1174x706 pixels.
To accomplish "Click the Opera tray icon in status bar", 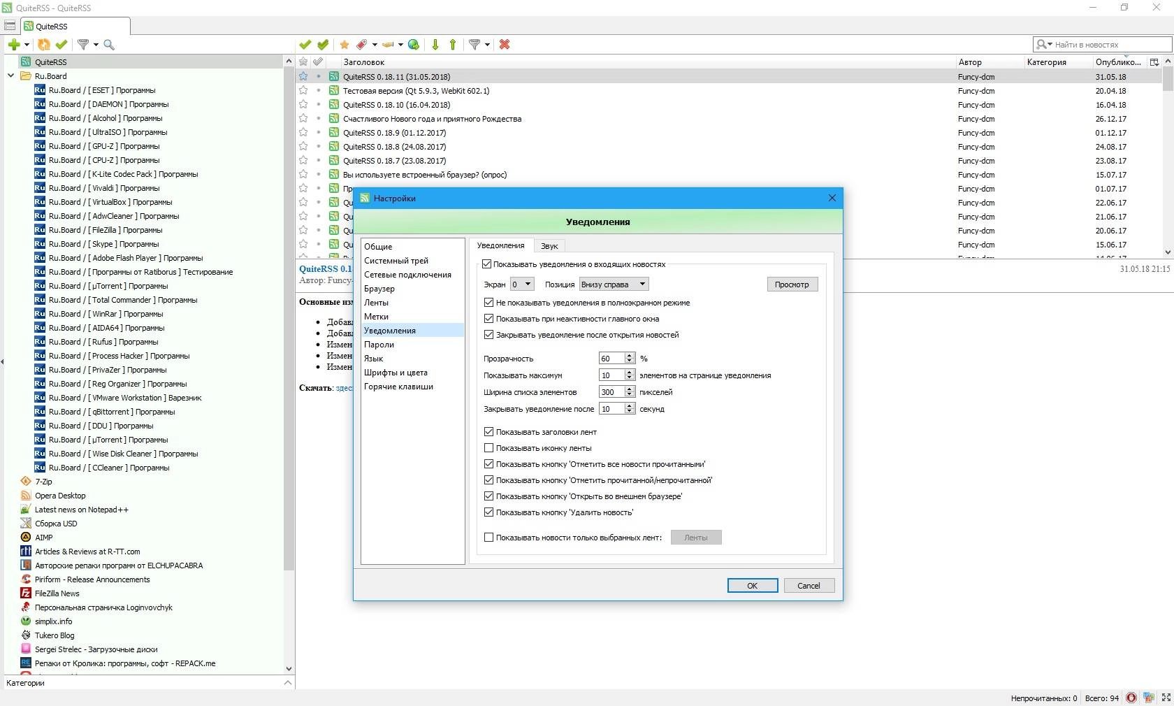I will 1131,698.
